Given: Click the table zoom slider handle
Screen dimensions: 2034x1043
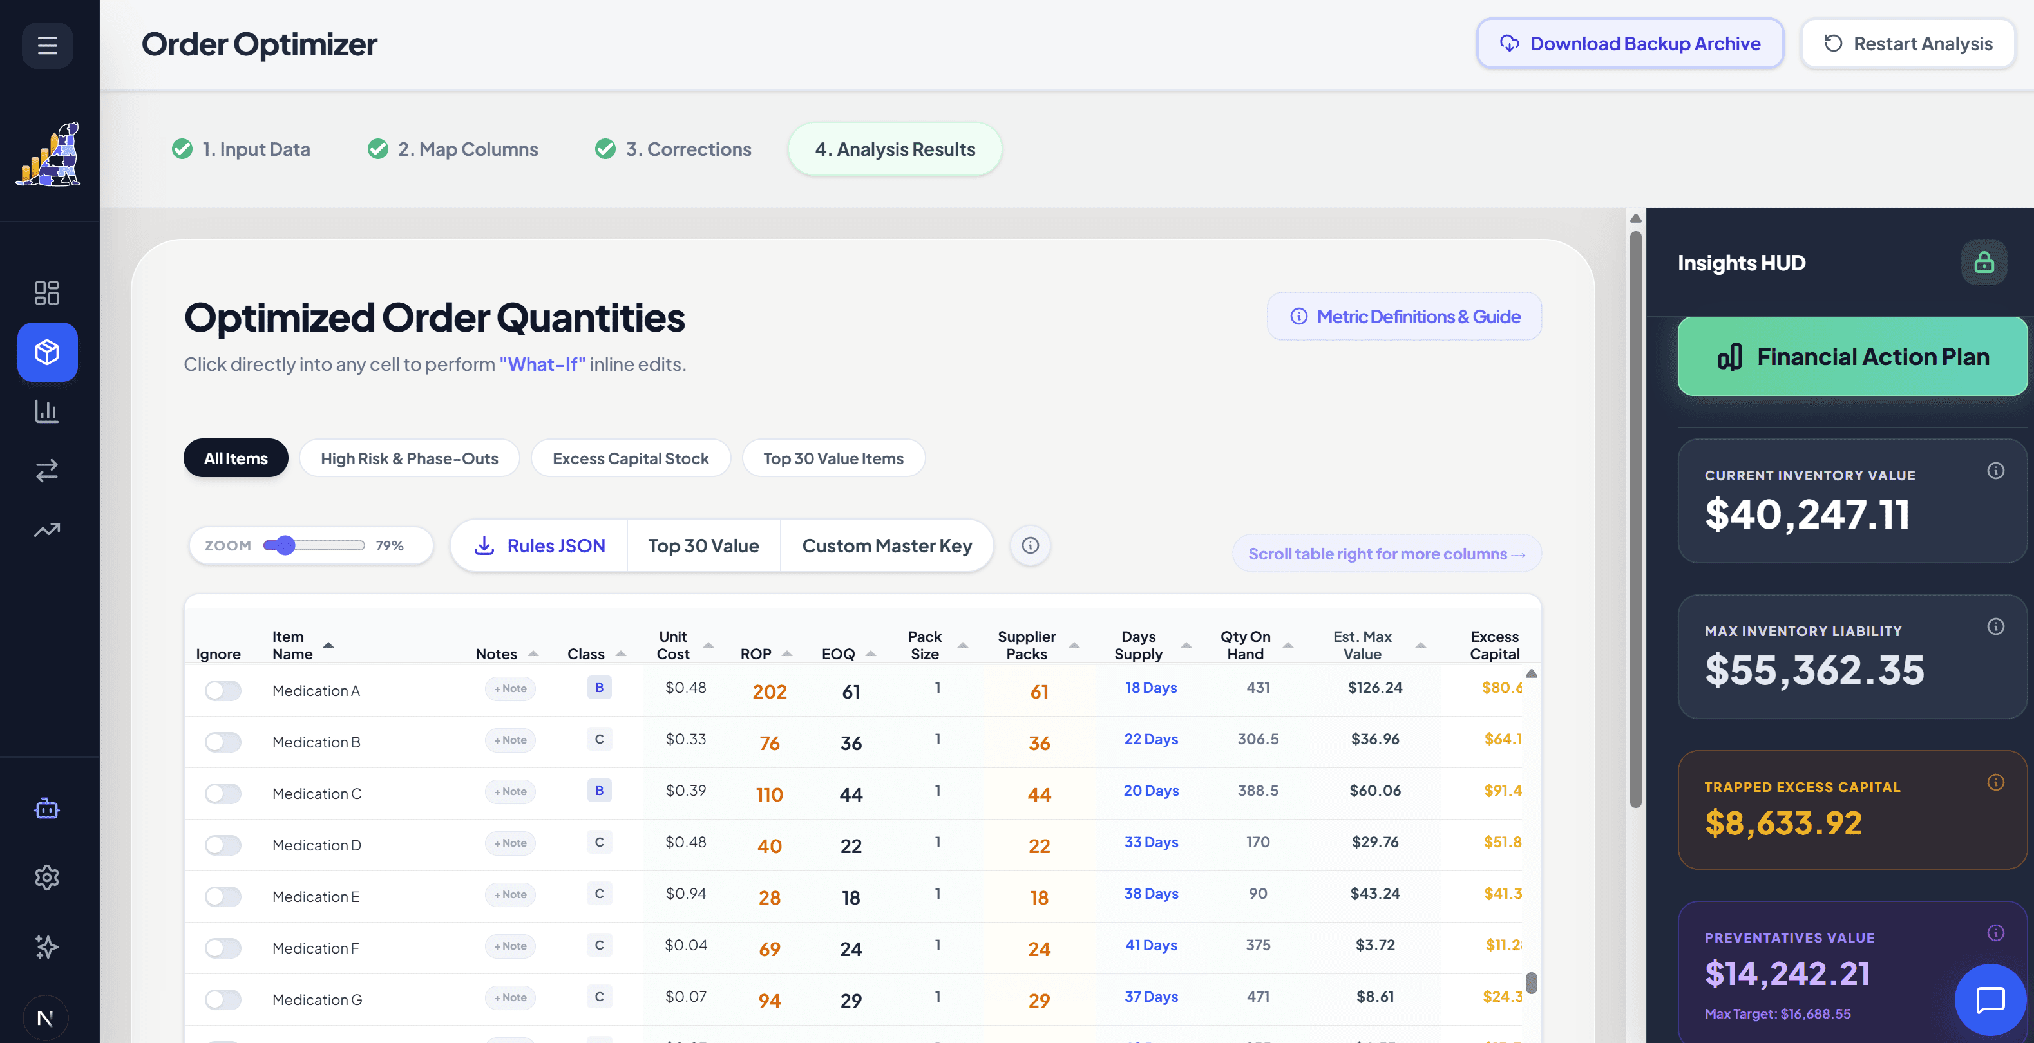Looking at the screenshot, I should pos(285,545).
